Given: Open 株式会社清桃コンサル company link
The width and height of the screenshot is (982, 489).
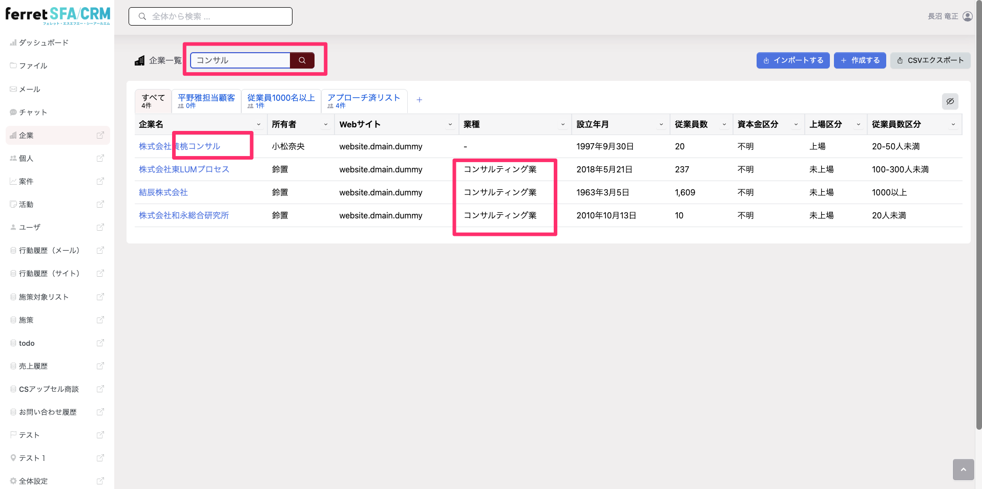Looking at the screenshot, I should tap(179, 146).
